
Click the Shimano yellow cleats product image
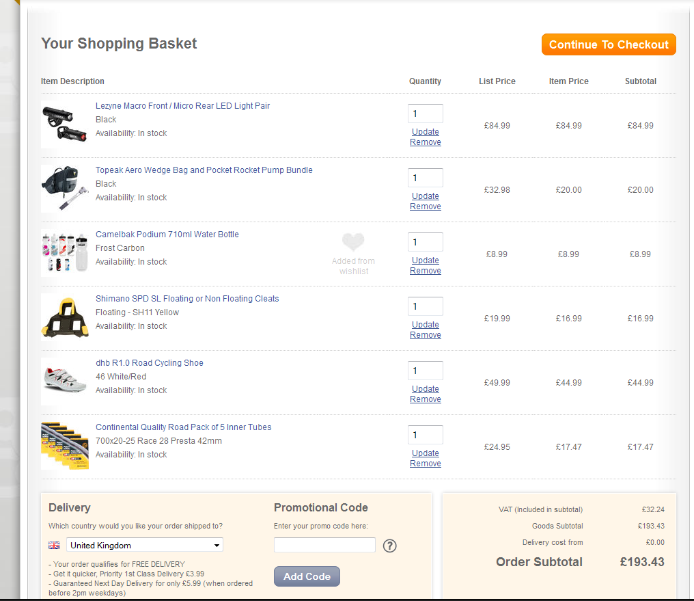pyautogui.click(x=64, y=317)
